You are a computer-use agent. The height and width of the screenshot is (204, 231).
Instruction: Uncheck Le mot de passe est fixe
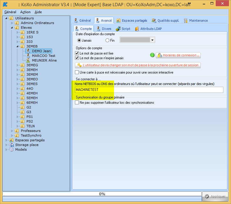(77, 53)
